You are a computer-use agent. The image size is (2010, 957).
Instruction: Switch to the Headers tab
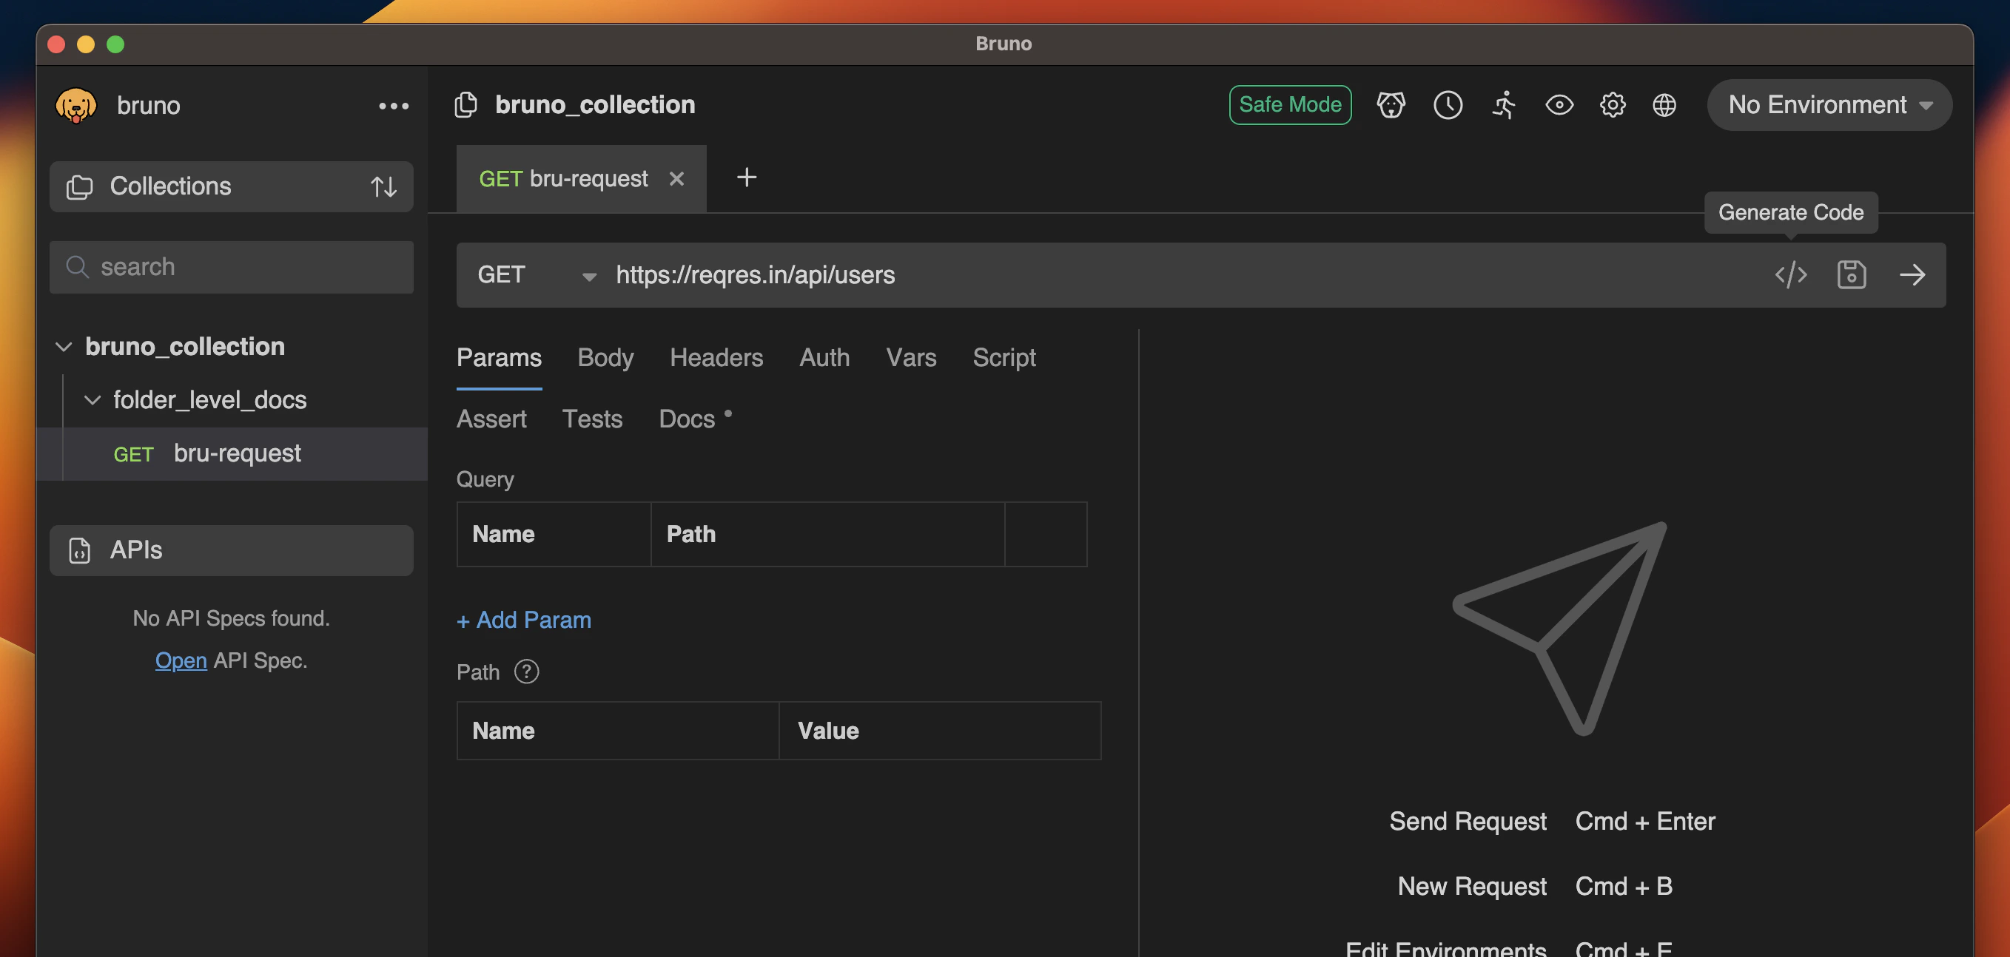[x=716, y=358]
